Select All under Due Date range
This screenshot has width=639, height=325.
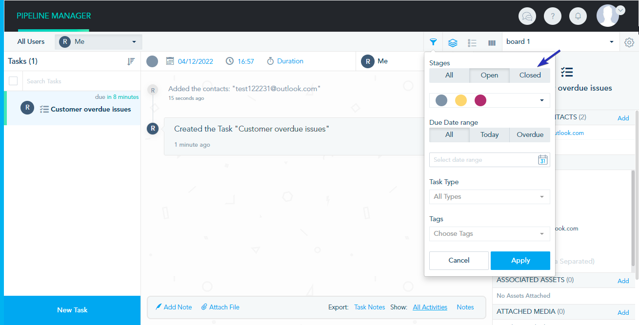(x=449, y=134)
